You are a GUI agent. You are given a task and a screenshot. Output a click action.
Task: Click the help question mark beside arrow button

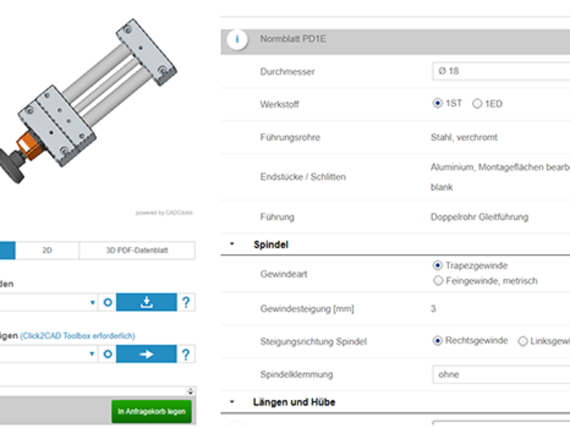(186, 354)
